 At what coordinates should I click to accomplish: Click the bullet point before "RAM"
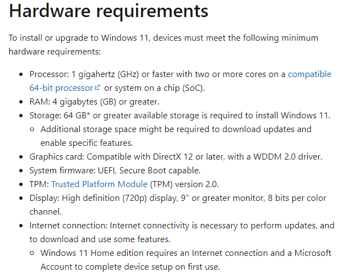21,102
